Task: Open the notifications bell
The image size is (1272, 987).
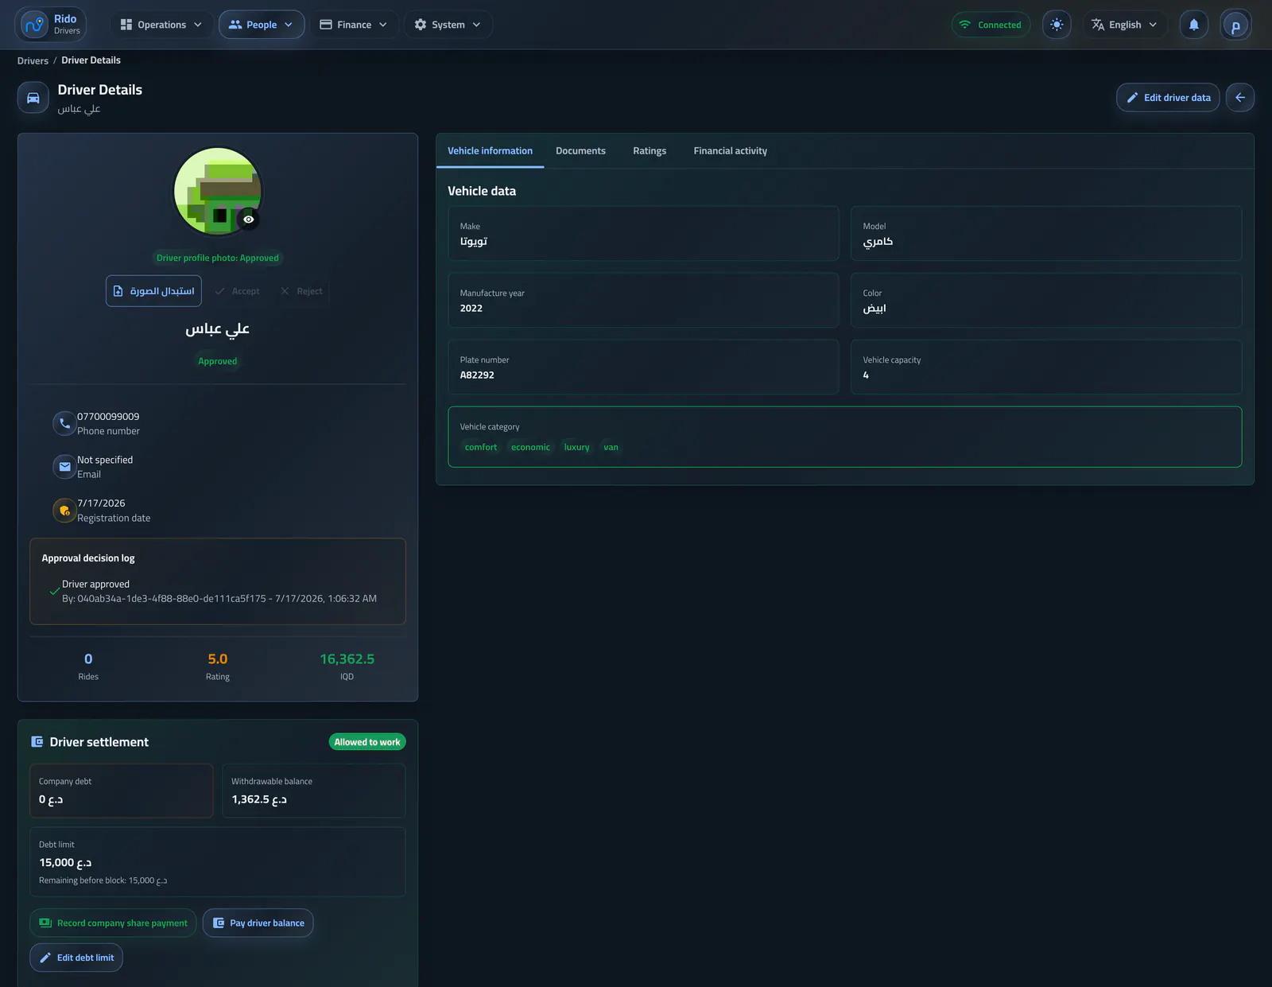Action: (x=1193, y=25)
